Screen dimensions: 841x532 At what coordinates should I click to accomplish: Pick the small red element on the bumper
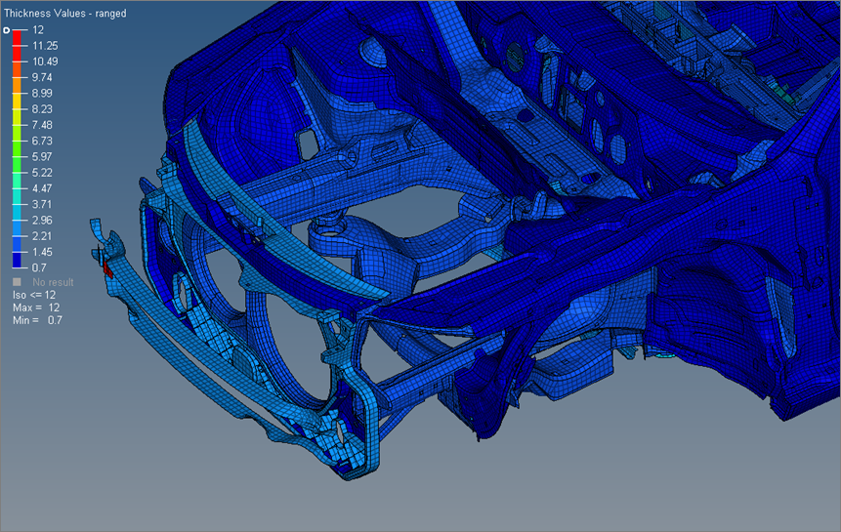point(108,267)
